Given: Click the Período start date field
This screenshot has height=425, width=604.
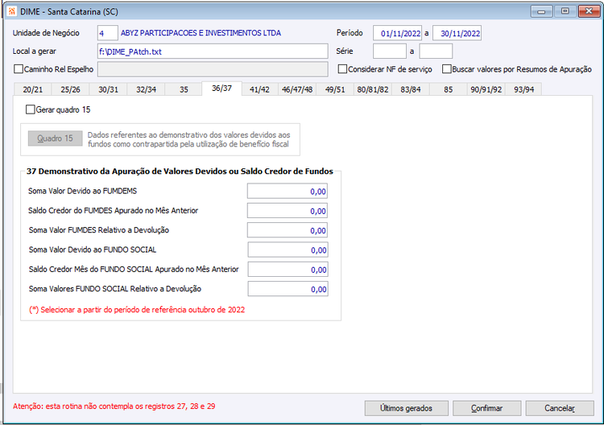Looking at the screenshot, I should (397, 33).
